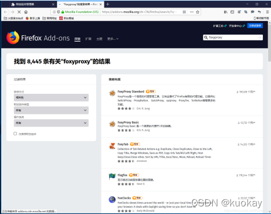Click the FoxyProxy Standard extension icon
271x214 pixels.
click(112, 93)
